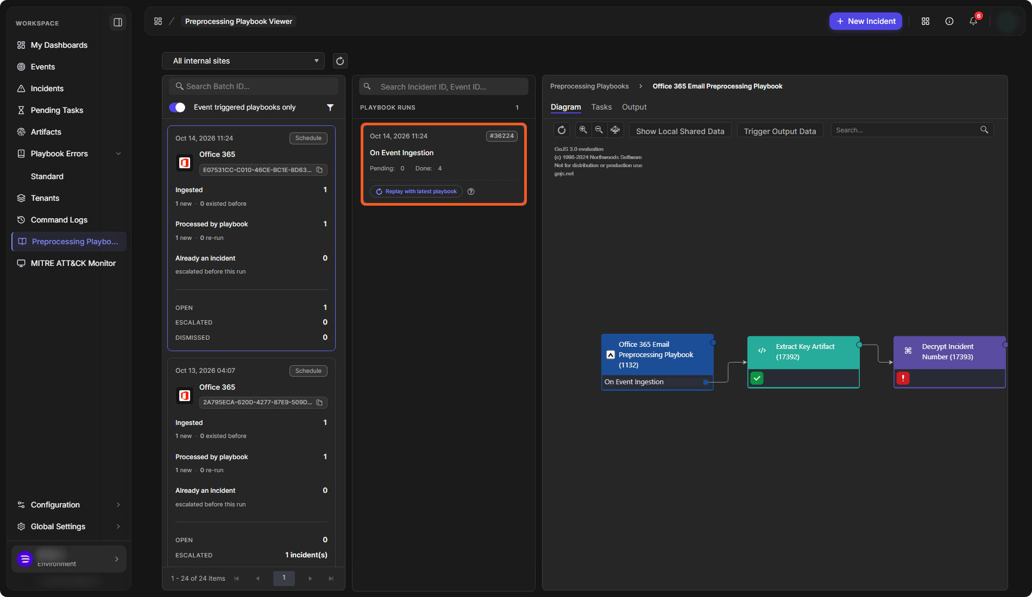Collapse the workspace sidebar panel icon
The image size is (1032, 597).
click(x=117, y=22)
